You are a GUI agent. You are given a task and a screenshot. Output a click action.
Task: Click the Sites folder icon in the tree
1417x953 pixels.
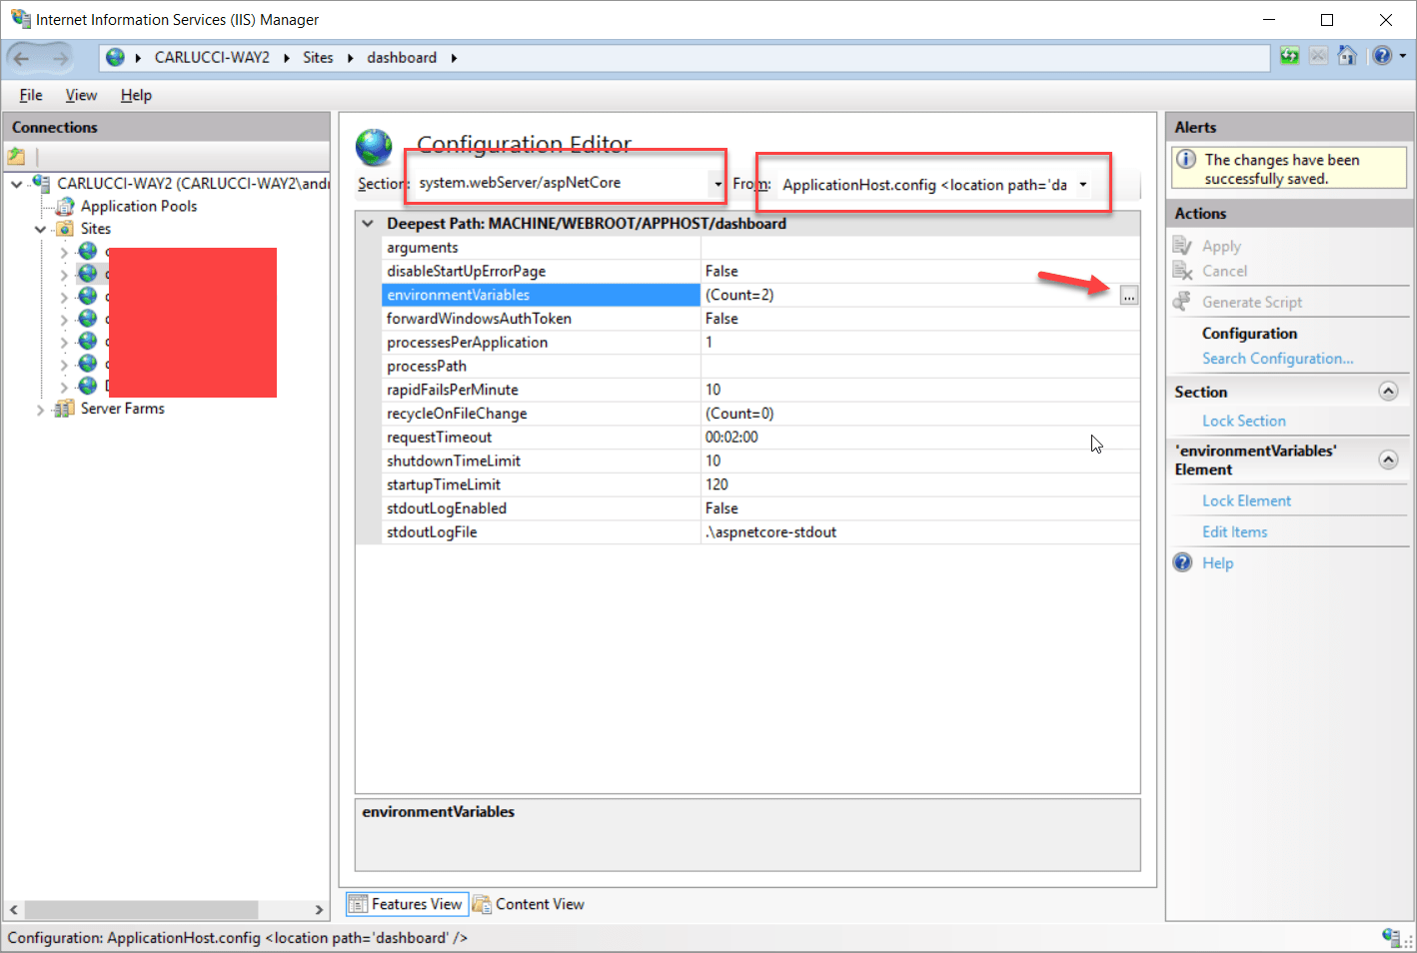click(x=65, y=229)
